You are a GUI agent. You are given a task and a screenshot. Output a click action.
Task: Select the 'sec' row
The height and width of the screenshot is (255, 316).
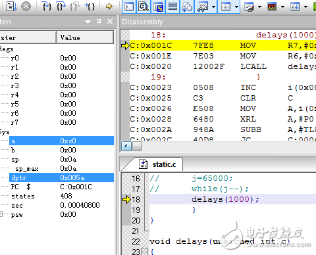[x=57, y=205]
